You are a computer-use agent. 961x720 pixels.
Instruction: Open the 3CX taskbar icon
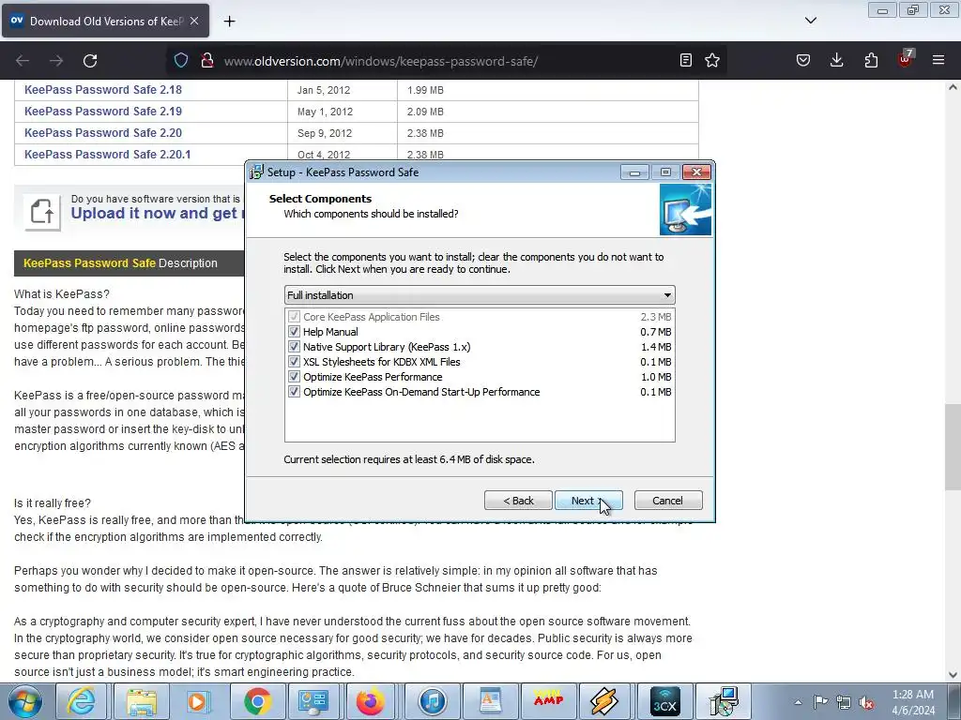click(664, 701)
